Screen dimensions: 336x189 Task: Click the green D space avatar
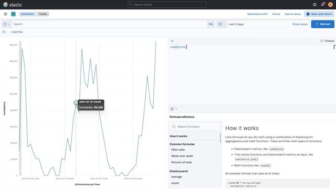(13, 14)
